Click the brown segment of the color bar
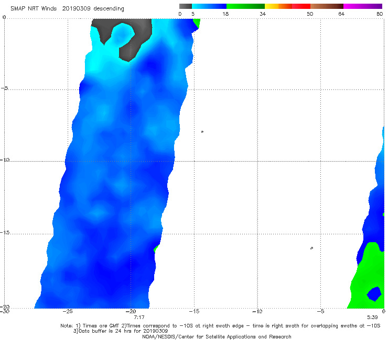388x340 pixels. 327,6
